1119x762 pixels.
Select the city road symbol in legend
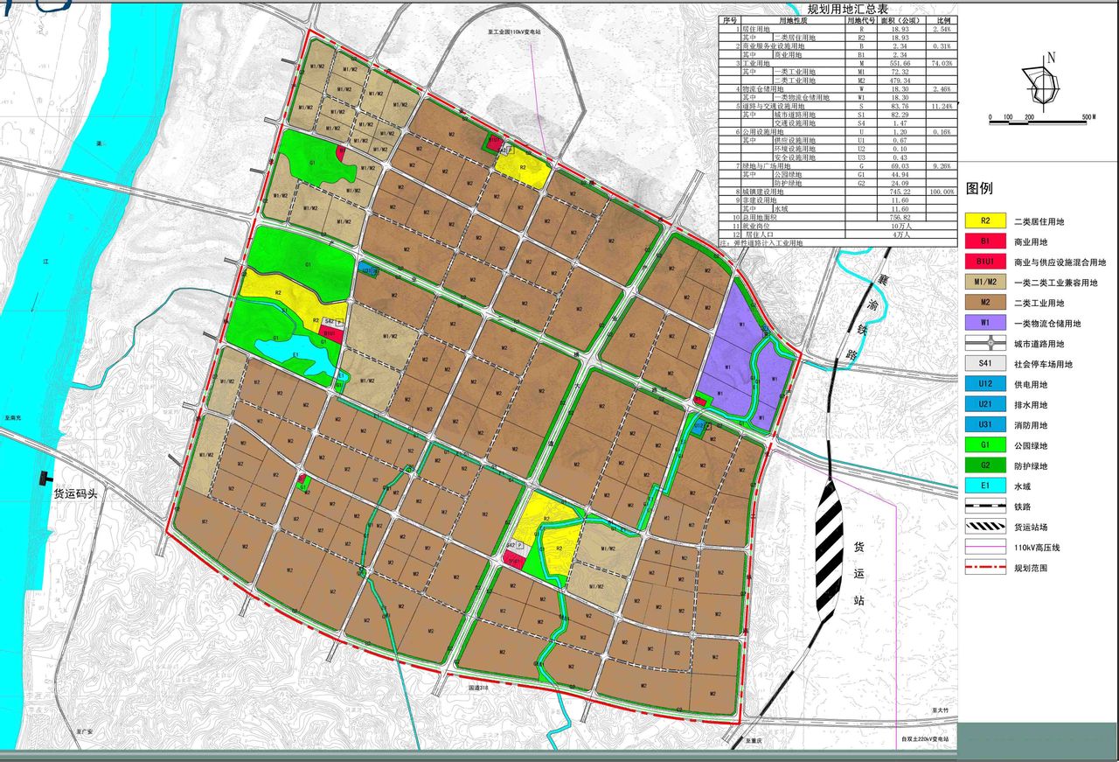pyautogui.click(x=983, y=344)
